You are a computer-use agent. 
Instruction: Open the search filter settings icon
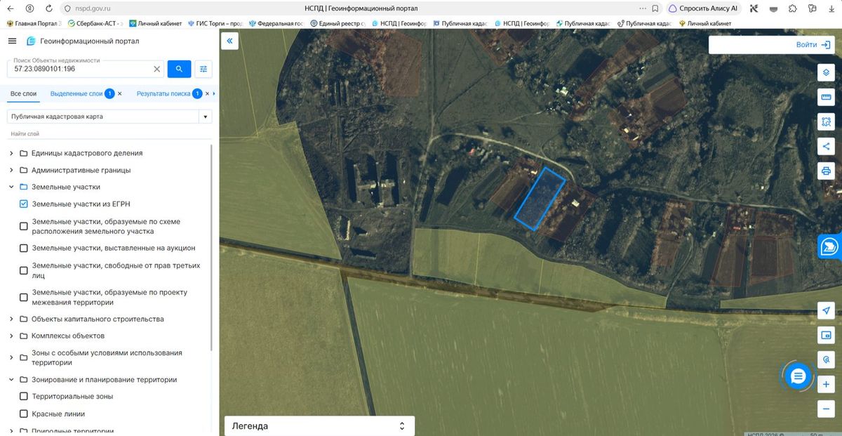[x=203, y=69]
